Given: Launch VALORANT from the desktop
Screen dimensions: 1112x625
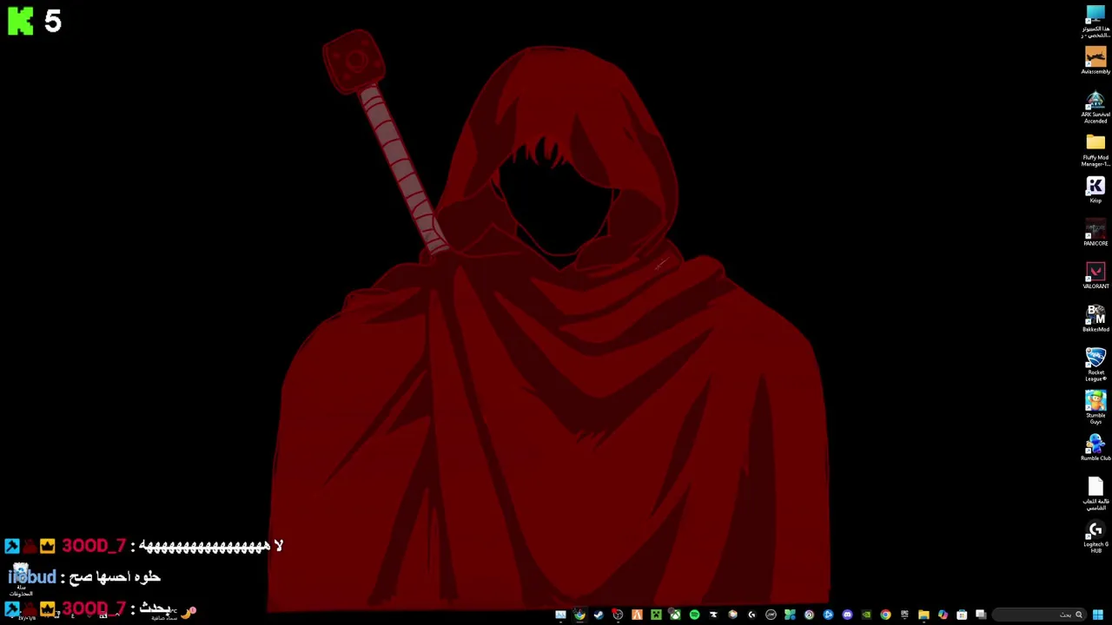Looking at the screenshot, I should 1095,276.
